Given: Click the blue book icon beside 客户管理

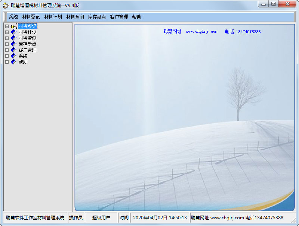Looking at the screenshot, I should pos(13,50).
